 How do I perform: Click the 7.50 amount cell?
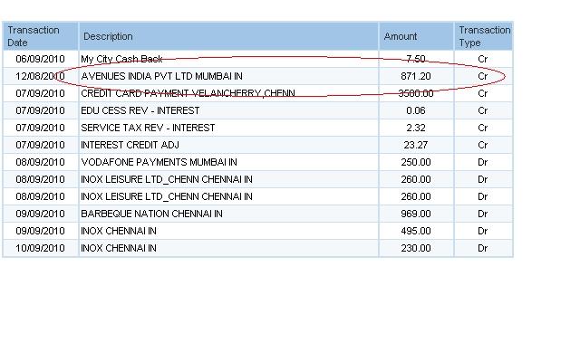(x=416, y=59)
